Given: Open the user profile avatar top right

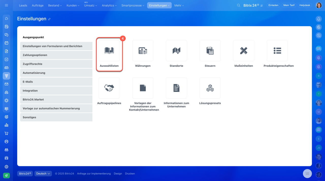Looking at the screenshot, I should point(319,5).
